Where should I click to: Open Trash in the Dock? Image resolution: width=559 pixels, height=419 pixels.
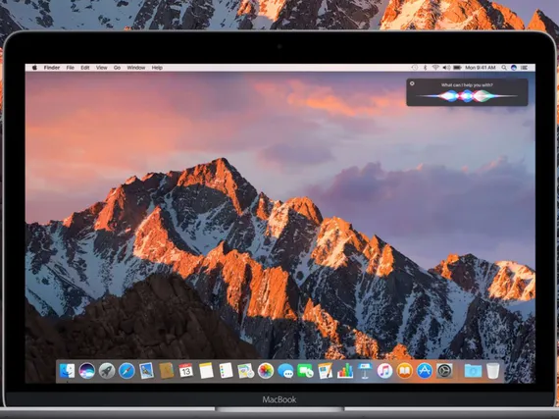[493, 371]
